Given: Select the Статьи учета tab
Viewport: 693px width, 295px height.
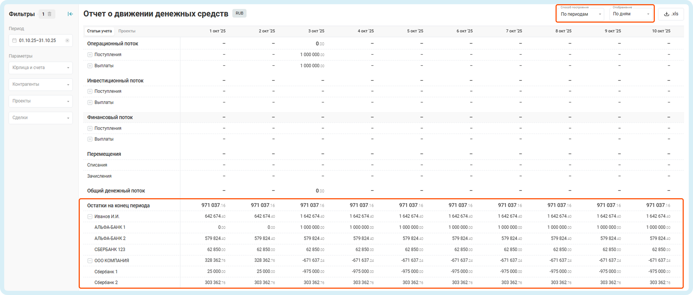Looking at the screenshot, I should click(x=99, y=31).
